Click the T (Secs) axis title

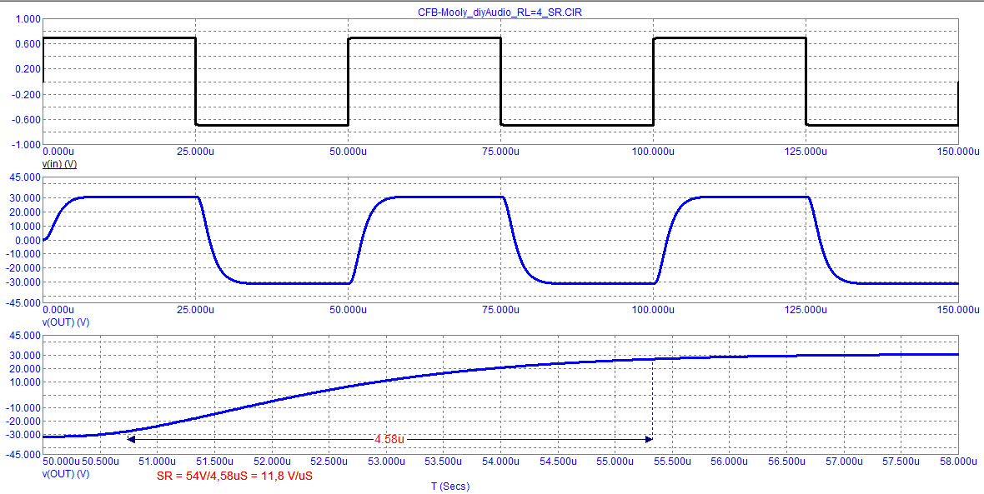coord(449,487)
